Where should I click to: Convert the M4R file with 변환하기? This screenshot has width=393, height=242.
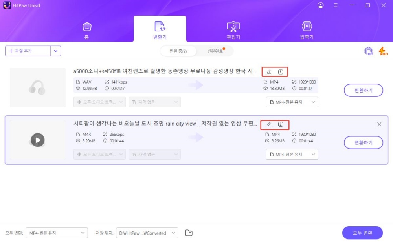[x=364, y=143]
